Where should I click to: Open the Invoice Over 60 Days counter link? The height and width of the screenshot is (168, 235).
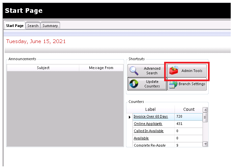point(151,116)
